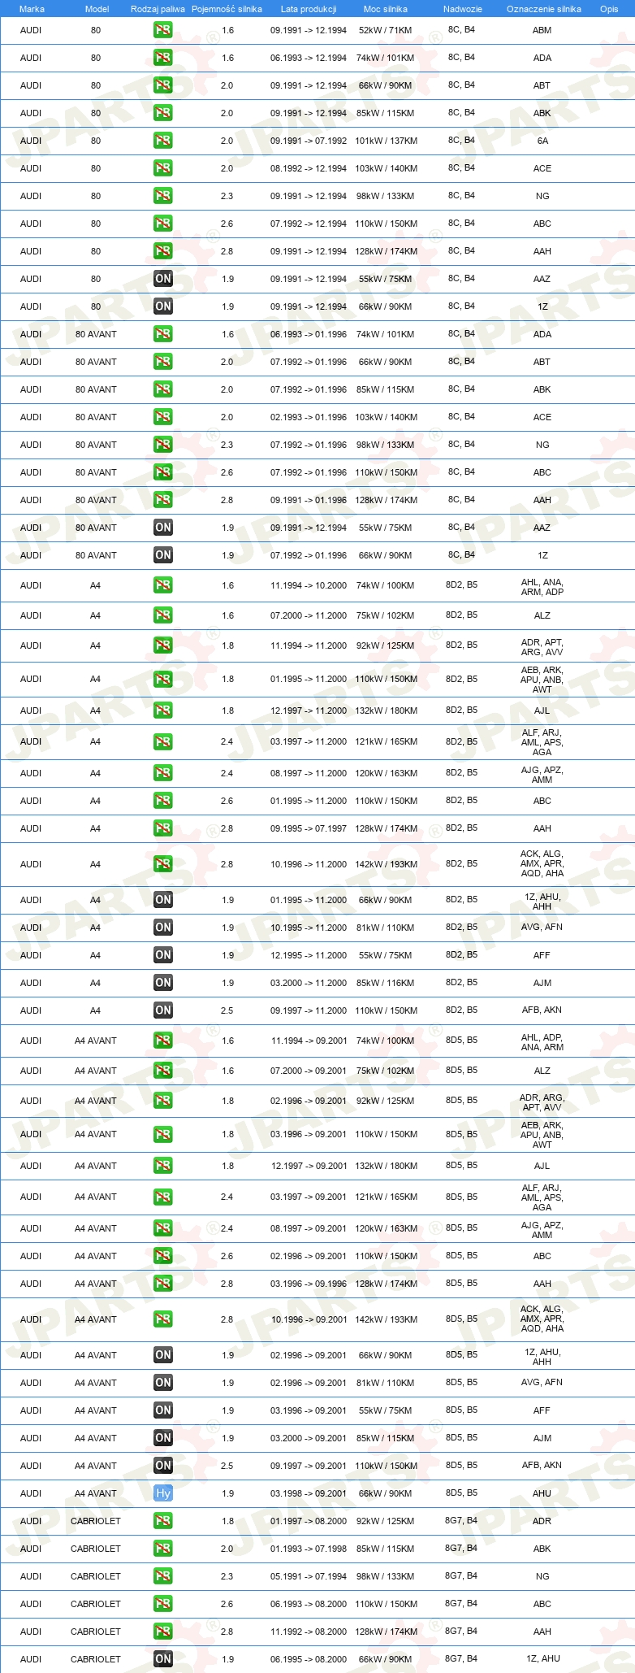Click the '52kW / 71KM' power cell
Screen dimensions: 635x1673
386,30
